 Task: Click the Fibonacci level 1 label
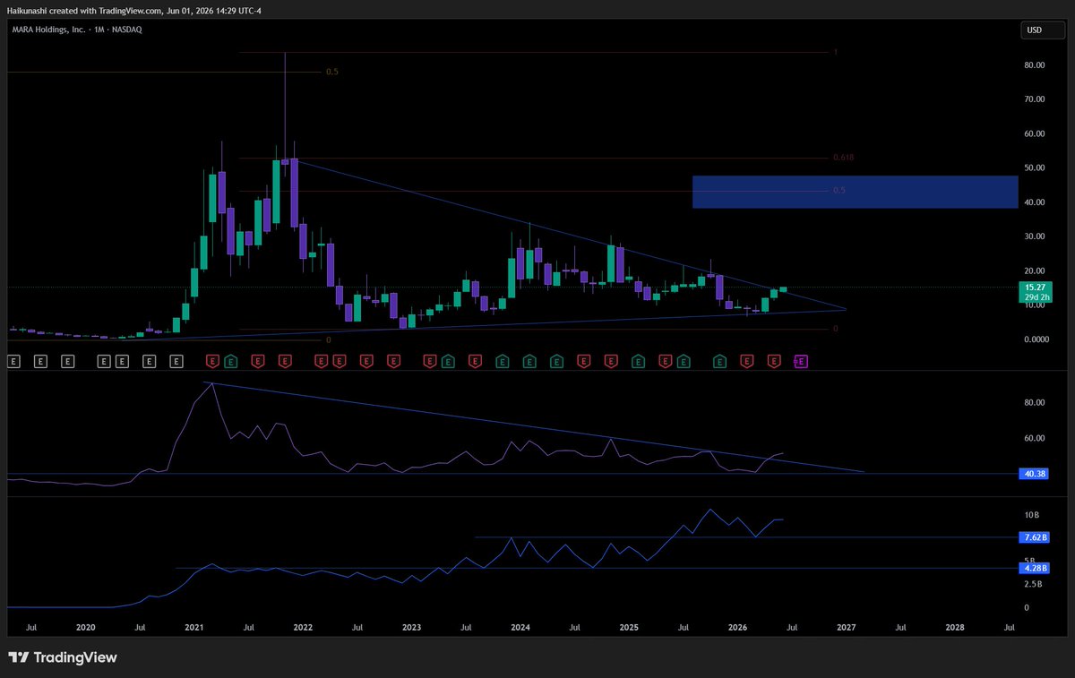[835, 53]
